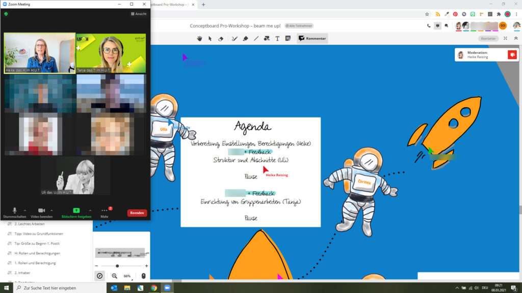Select Tanja's video tile in Zoom
This screenshot has width=522, height=293.
click(x=111, y=53)
